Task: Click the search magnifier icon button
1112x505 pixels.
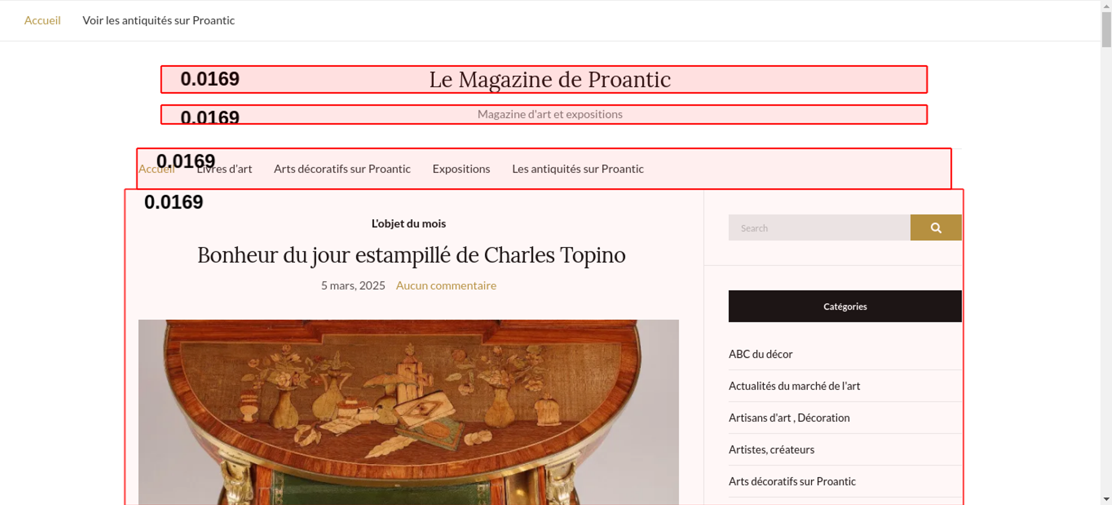Action: click(936, 227)
